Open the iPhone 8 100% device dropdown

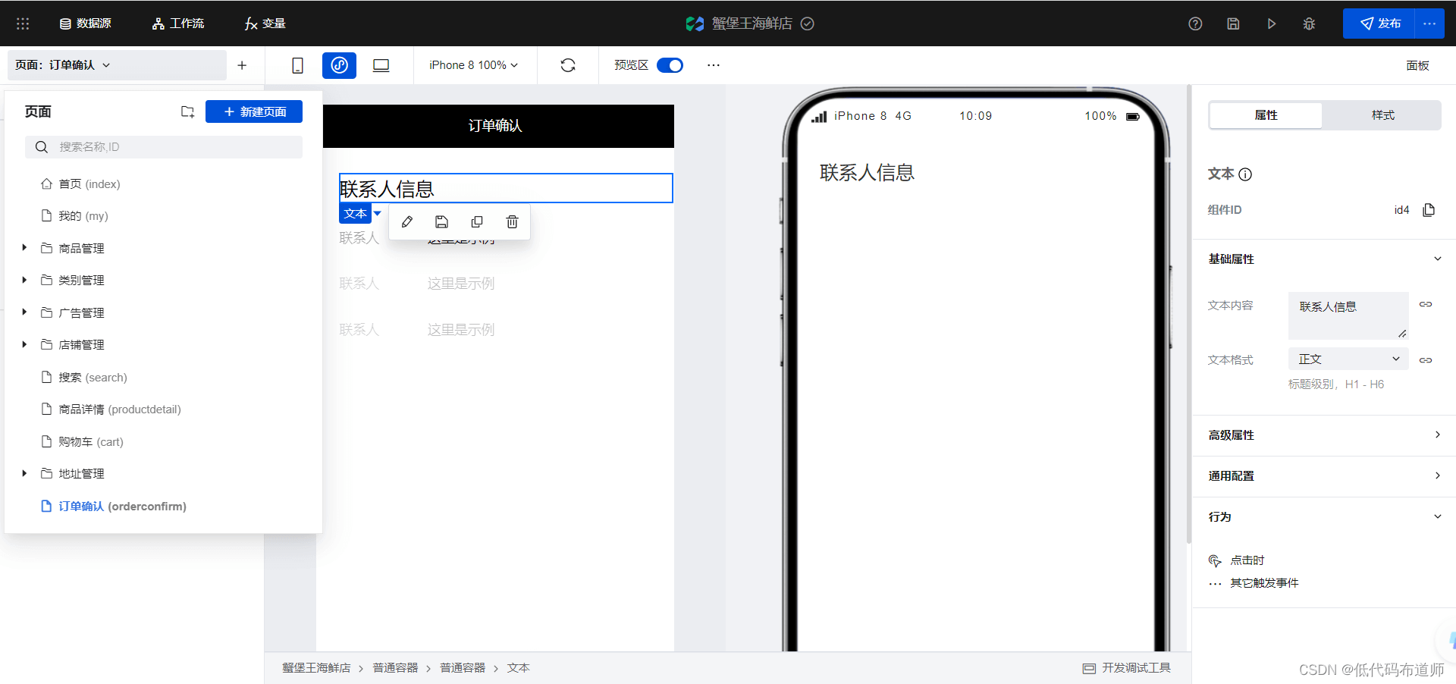pos(474,65)
